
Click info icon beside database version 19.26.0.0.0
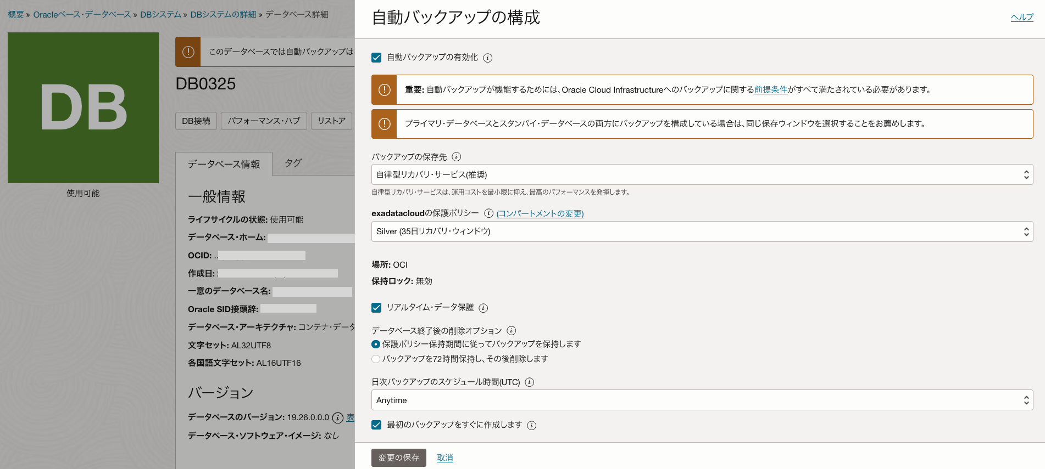point(338,418)
